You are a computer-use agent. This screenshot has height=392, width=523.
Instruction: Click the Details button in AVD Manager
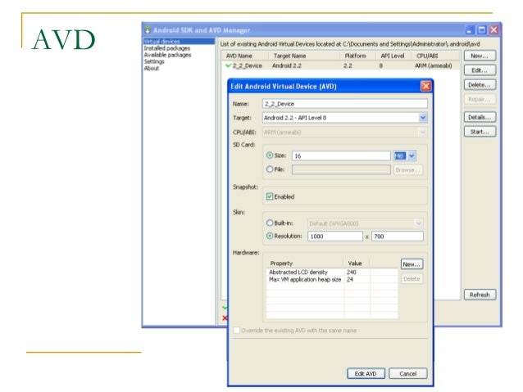coord(480,117)
